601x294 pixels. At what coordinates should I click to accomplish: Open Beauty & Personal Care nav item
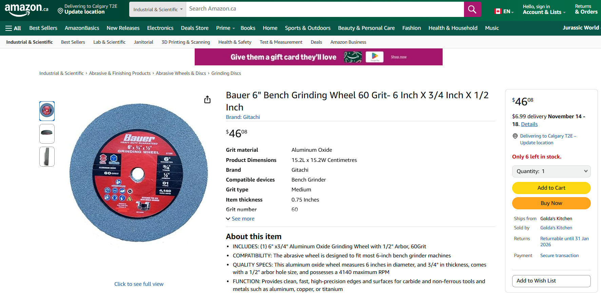(x=366, y=28)
